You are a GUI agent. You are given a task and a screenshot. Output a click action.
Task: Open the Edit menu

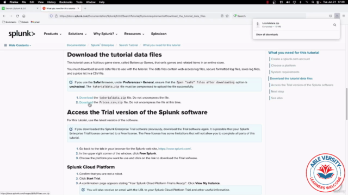[32, 2]
